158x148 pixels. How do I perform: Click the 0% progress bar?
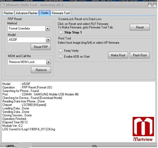pos(94,146)
